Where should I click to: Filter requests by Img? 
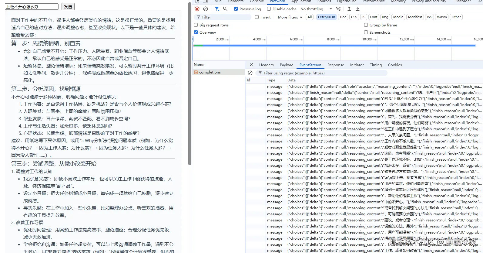point(385,17)
